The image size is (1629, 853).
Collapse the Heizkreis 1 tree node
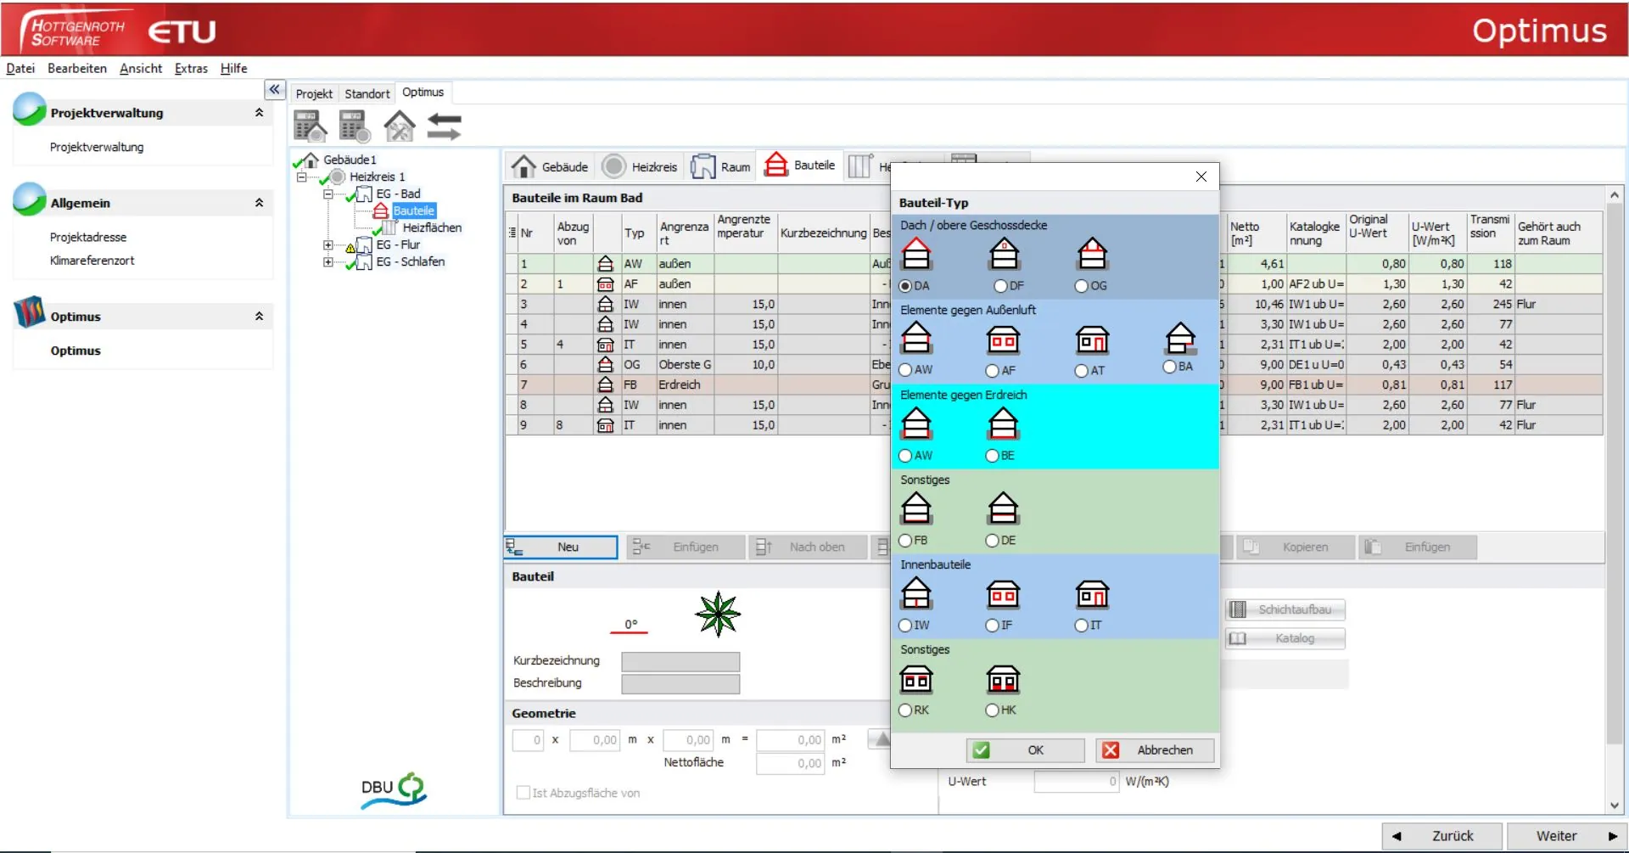click(x=301, y=177)
